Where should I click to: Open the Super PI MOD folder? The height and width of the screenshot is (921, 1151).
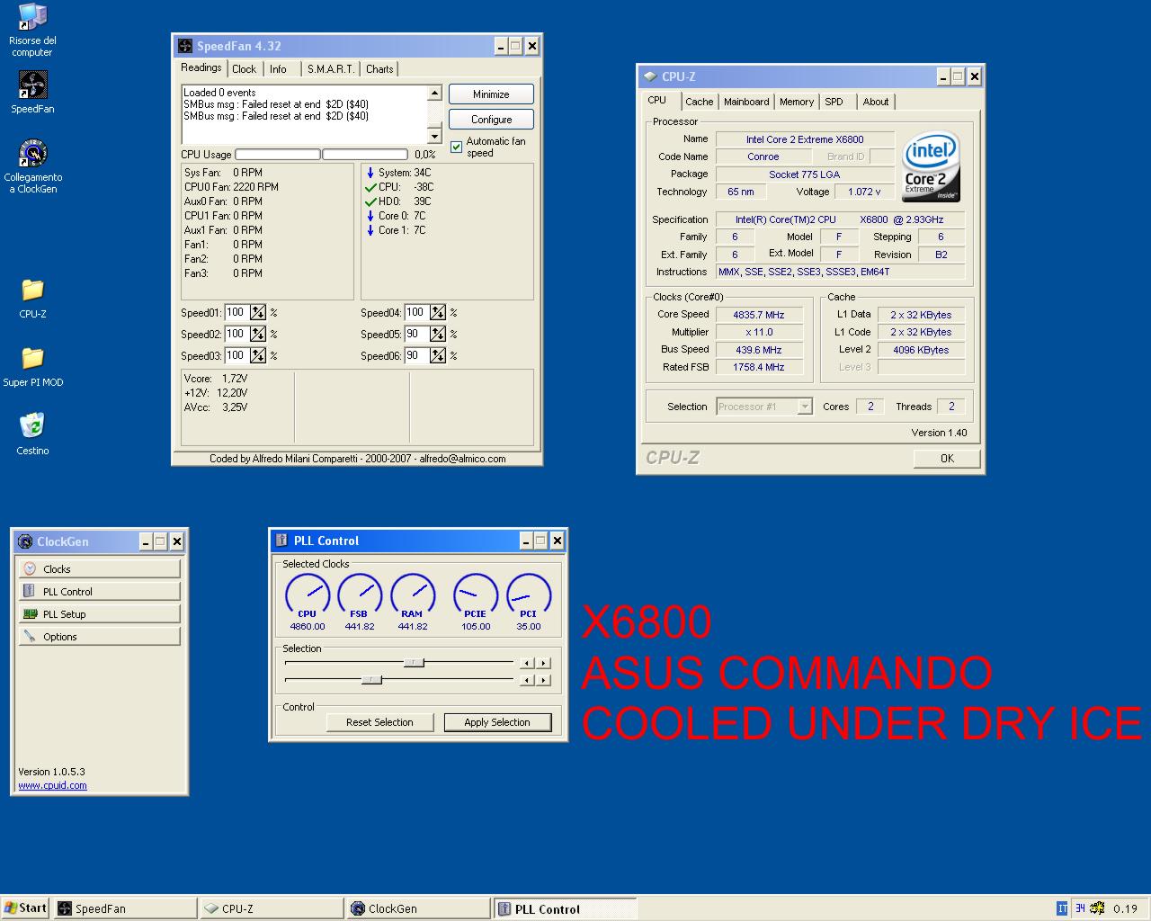(x=32, y=368)
